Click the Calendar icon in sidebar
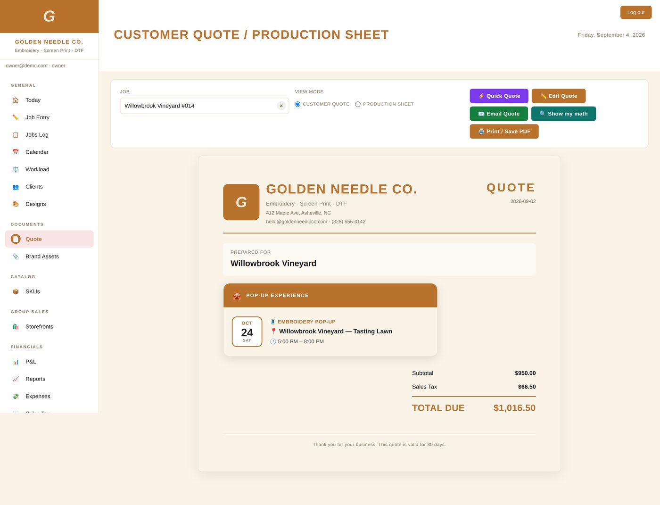Image resolution: width=660 pixels, height=505 pixels. [16, 152]
